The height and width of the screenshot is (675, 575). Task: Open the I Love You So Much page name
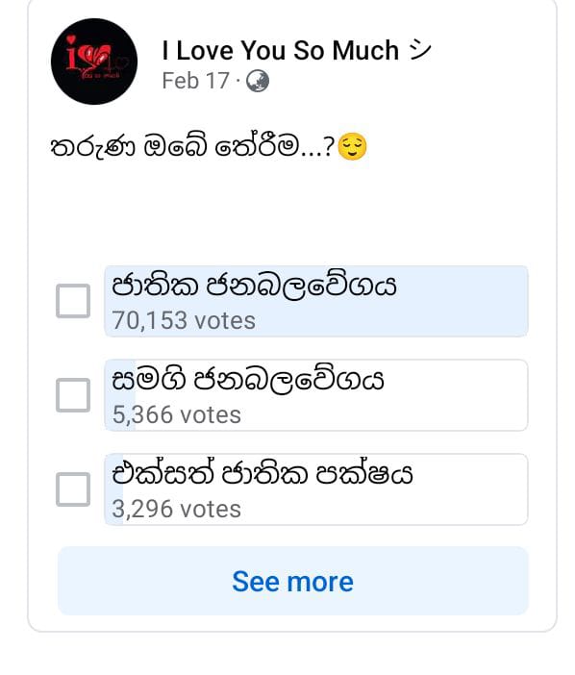tap(280, 50)
